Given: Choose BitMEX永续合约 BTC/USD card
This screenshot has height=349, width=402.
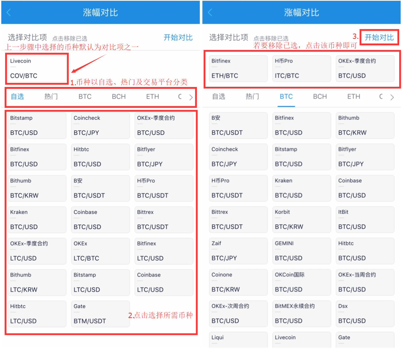Looking at the screenshot, I should pos(302,314).
